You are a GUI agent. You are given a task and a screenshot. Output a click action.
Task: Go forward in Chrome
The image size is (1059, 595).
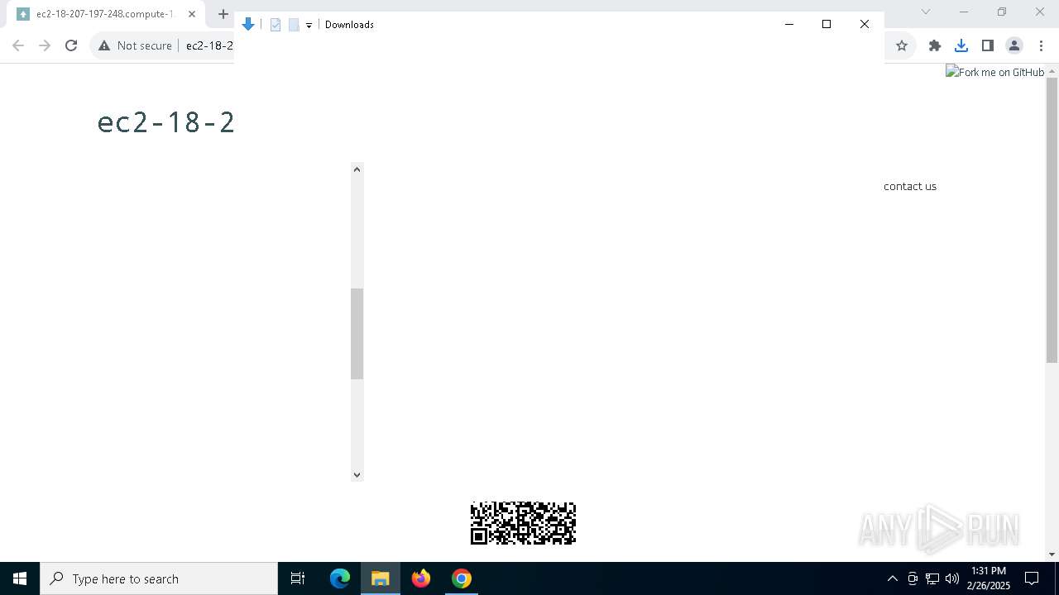coord(45,45)
